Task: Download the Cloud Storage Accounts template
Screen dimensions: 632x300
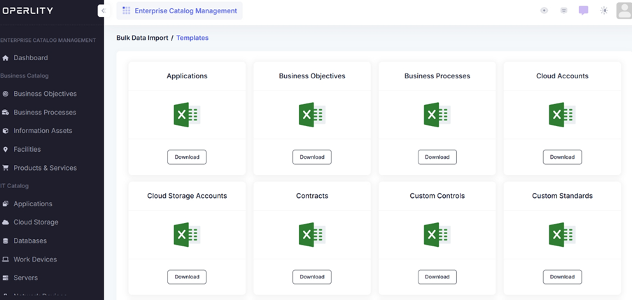Action: 187,277
